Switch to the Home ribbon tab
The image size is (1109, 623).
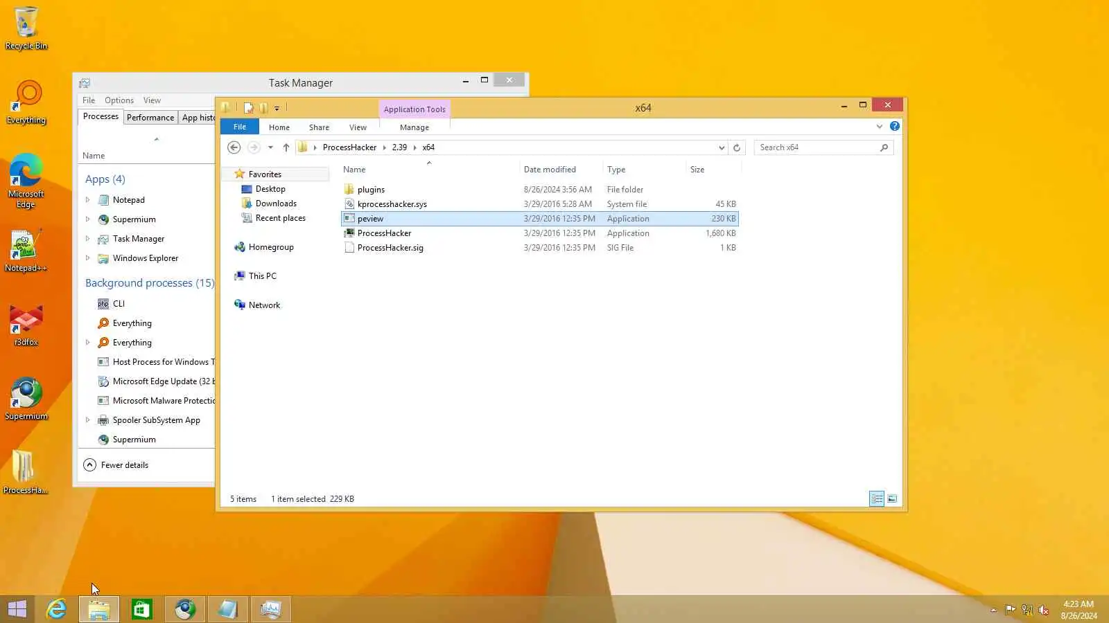point(279,127)
